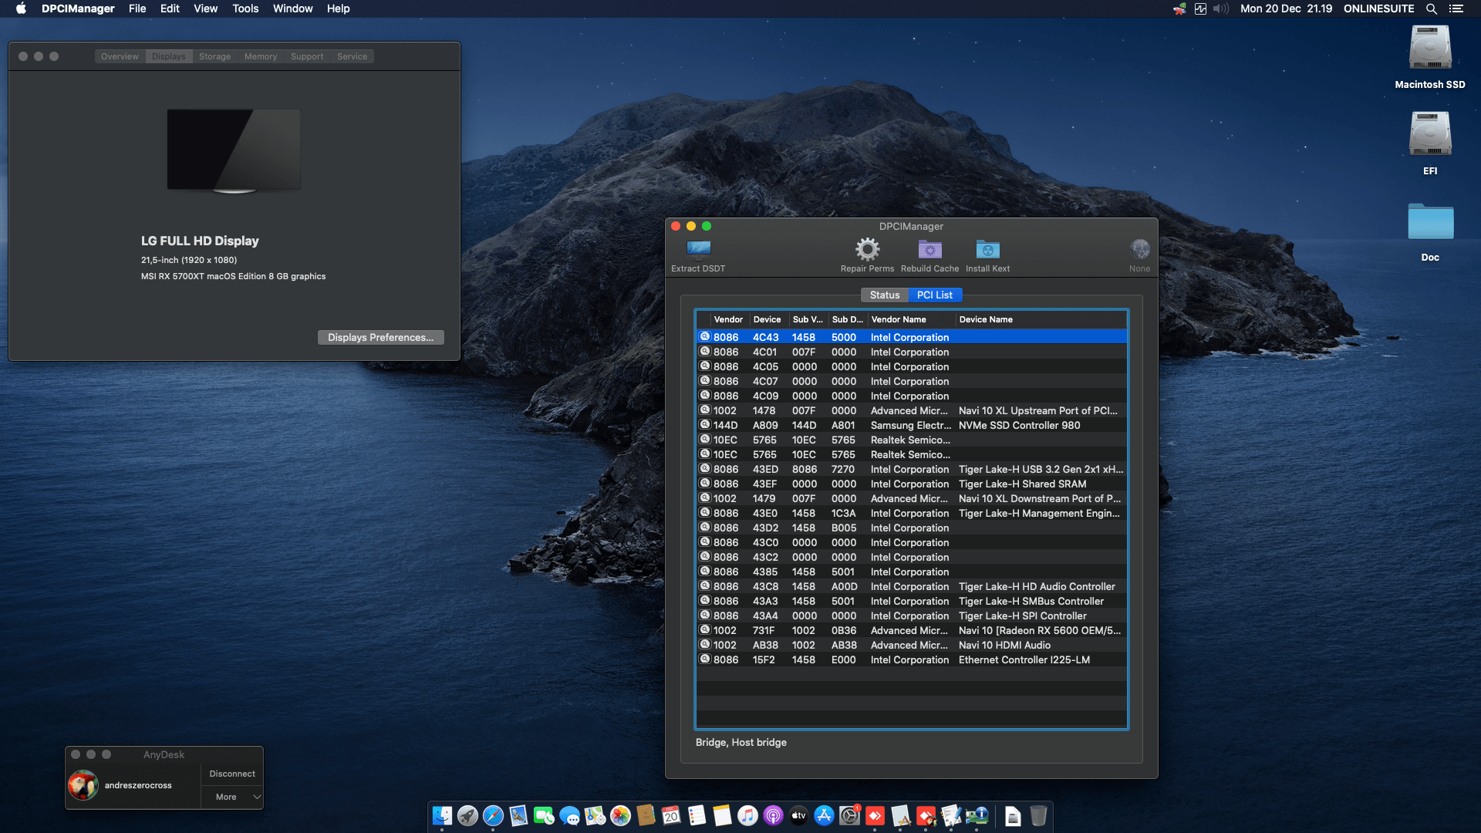The image size is (1481, 833).
Task: Open Podcasts from the dock
Action: [773, 815]
